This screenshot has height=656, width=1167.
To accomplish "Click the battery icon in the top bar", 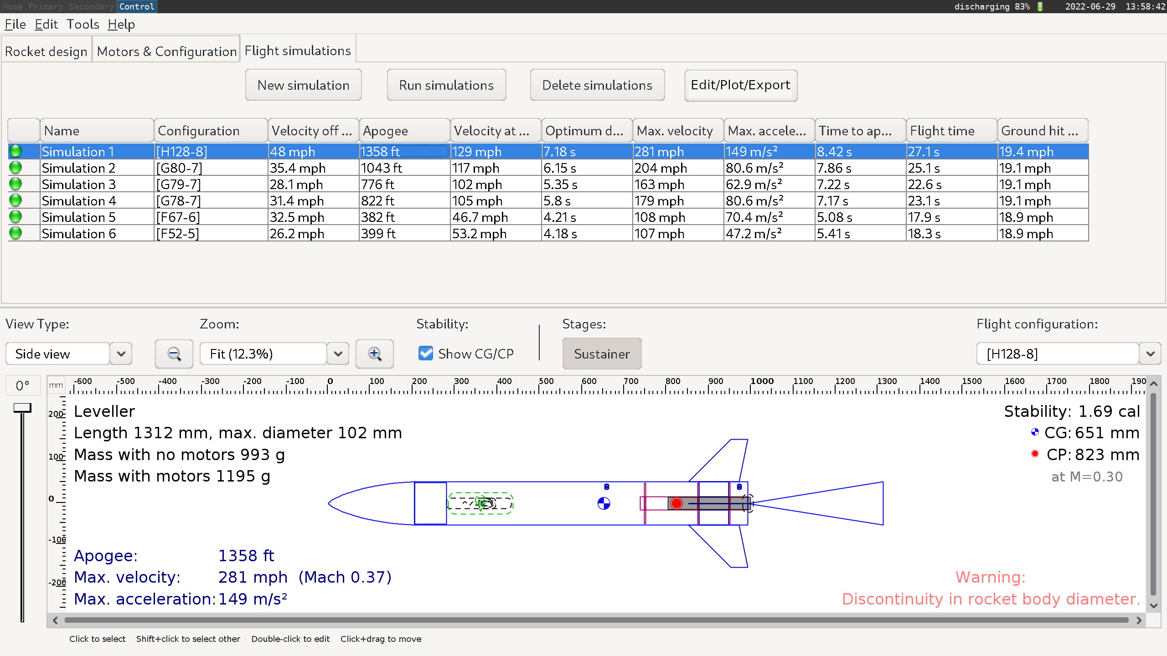I will 1040,7.
